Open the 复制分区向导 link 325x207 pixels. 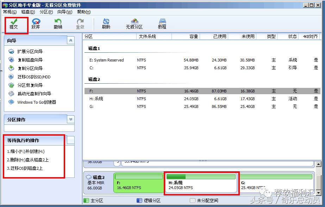coord(30,68)
